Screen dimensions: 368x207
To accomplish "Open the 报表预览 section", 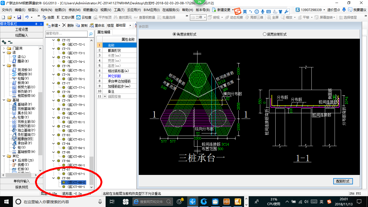I will click(x=22, y=187).
